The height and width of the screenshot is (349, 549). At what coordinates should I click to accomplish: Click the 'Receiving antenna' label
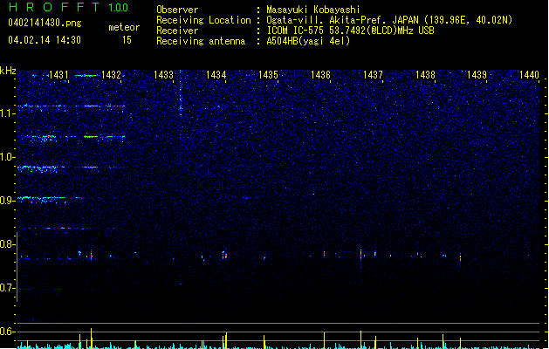pyautogui.click(x=201, y=41)
